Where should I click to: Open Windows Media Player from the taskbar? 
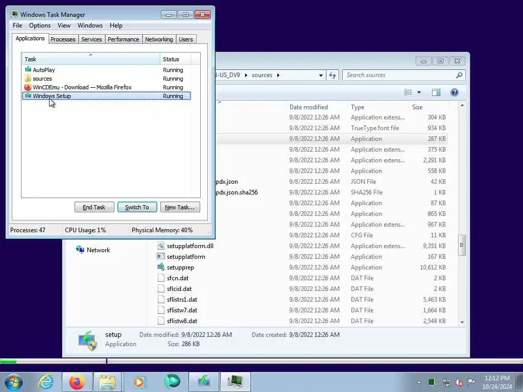[139, 382]
